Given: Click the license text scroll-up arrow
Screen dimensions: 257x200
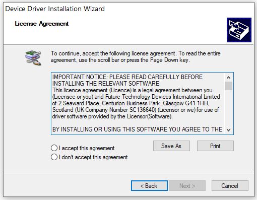Looking at the screenshot, I should click(228, 78).
